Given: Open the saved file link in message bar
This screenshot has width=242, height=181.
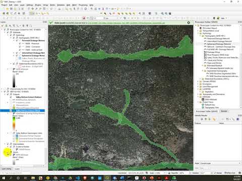Looking at the screenshot, I should [126, 23].
